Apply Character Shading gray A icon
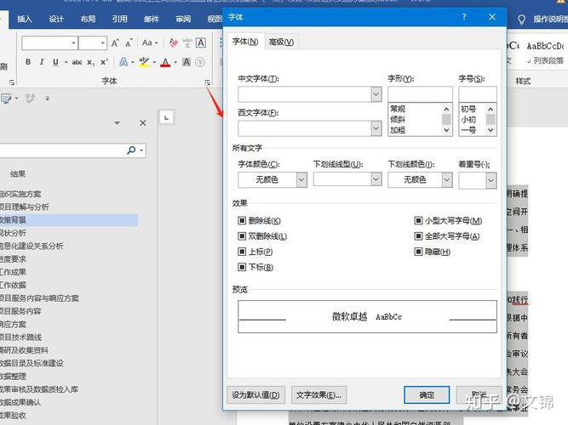 point(186,62)
